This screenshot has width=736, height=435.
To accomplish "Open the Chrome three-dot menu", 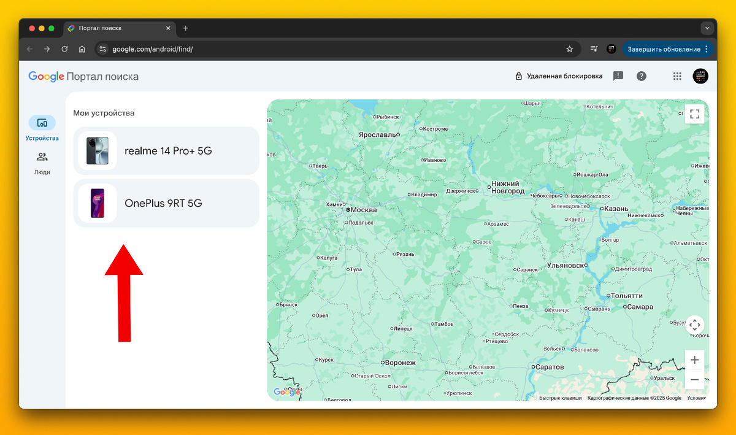I will point(707,49).
